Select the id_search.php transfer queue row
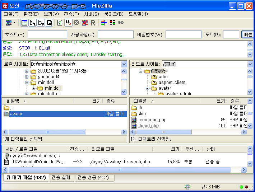255x192 pixels. 124,162
